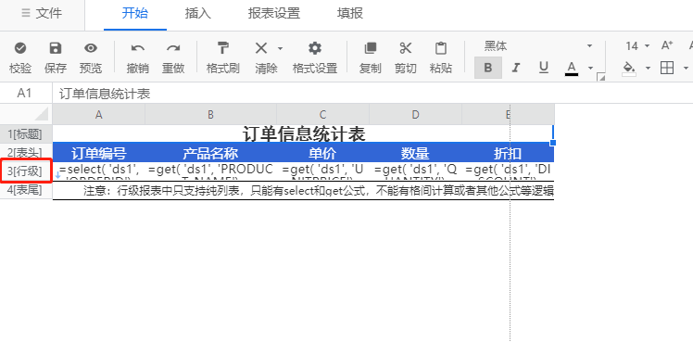Image resolution: width=693 pixels, height=342 pixels.
Task: Select the =get('ds1','U unit price cell
Action: click(x=323, y=171)
